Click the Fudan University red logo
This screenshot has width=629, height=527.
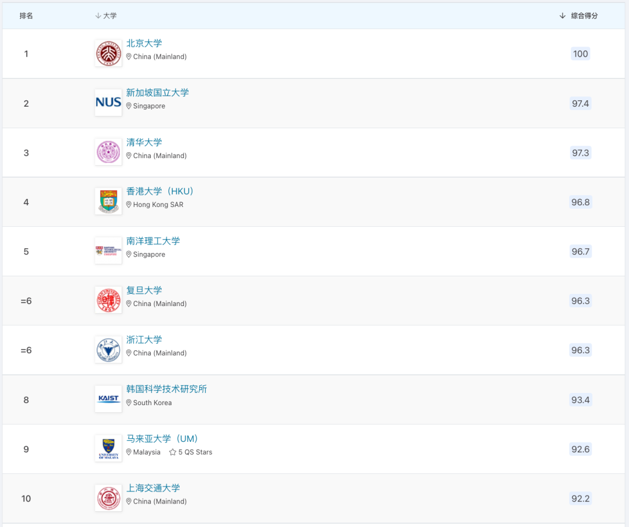pyautogui.click(x=108, y=300)
